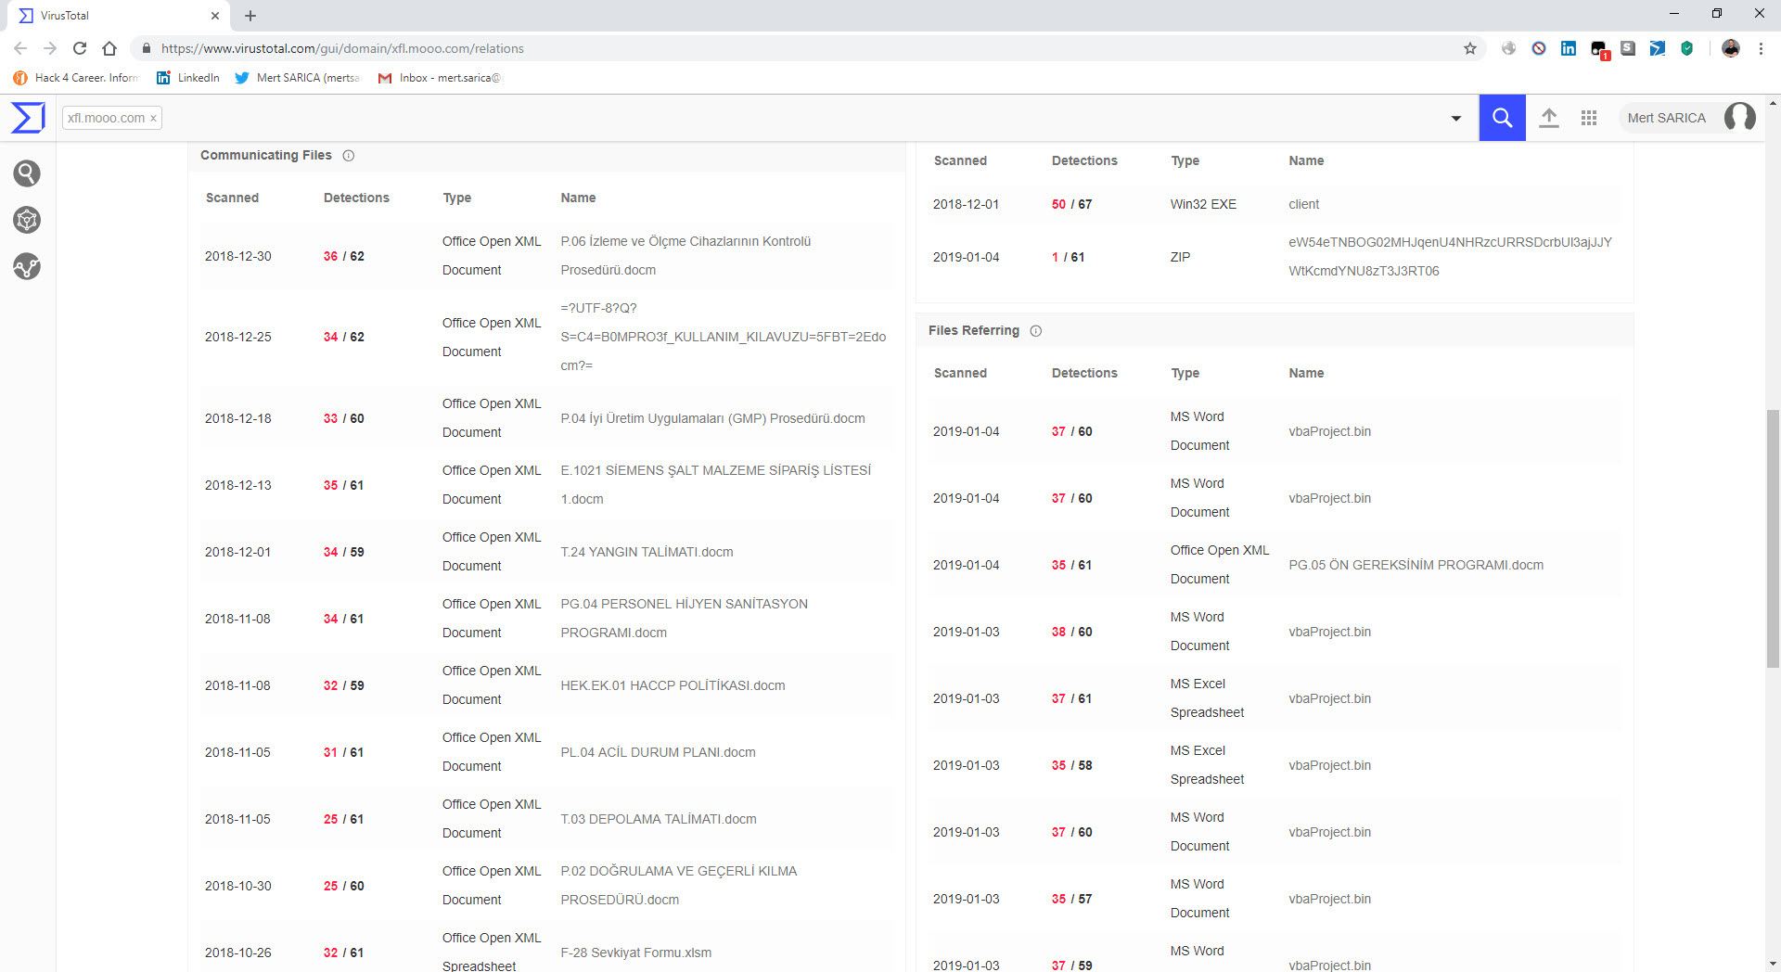Click the blue search magnifier button
Screen dimensions: 1781x972
point(1502,118)
